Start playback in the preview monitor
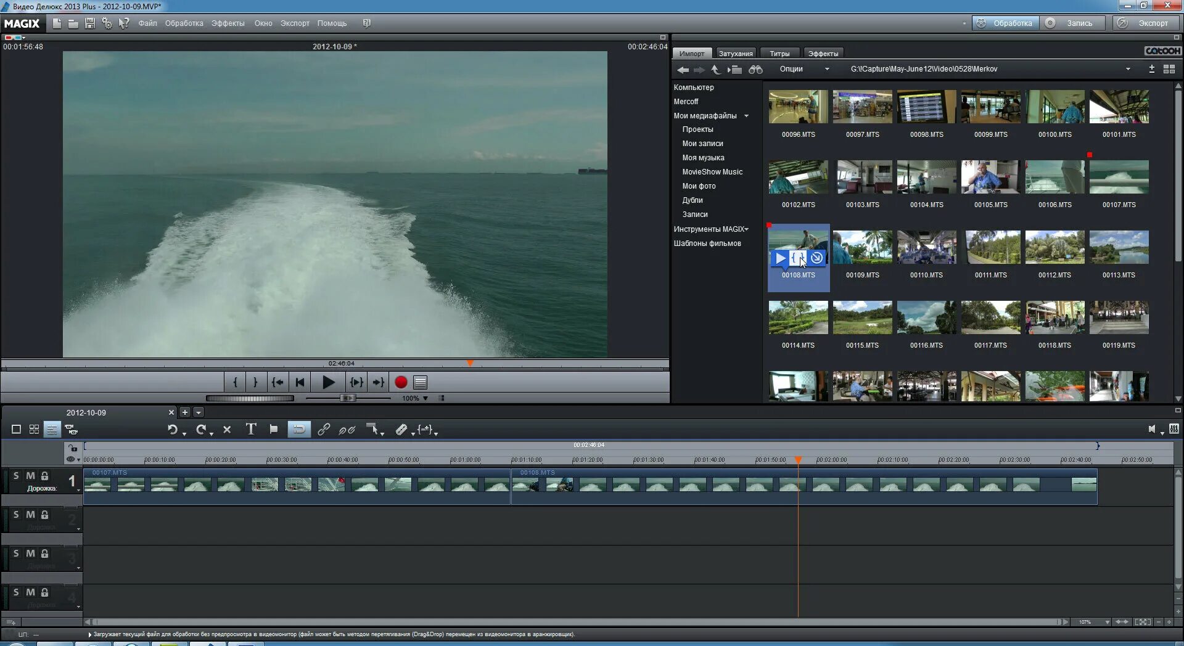1184x646 pixels. [328, 383]
